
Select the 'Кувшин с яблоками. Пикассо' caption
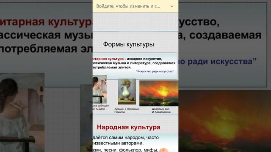[127, 110]
